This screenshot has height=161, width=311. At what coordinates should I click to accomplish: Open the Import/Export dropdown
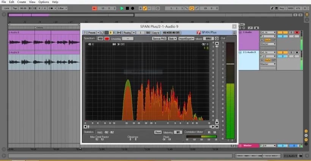187,39
